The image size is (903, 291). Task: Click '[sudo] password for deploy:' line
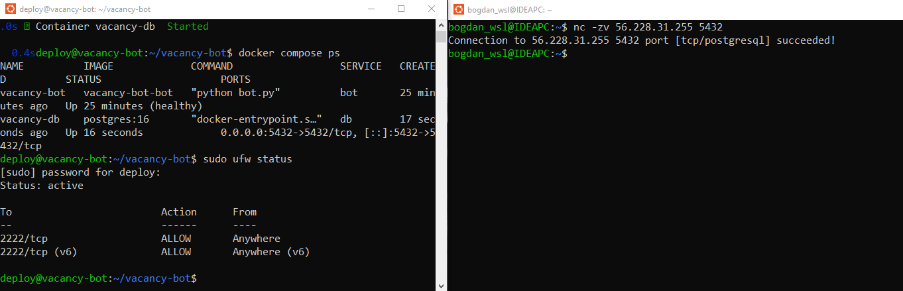click(80, 172)
